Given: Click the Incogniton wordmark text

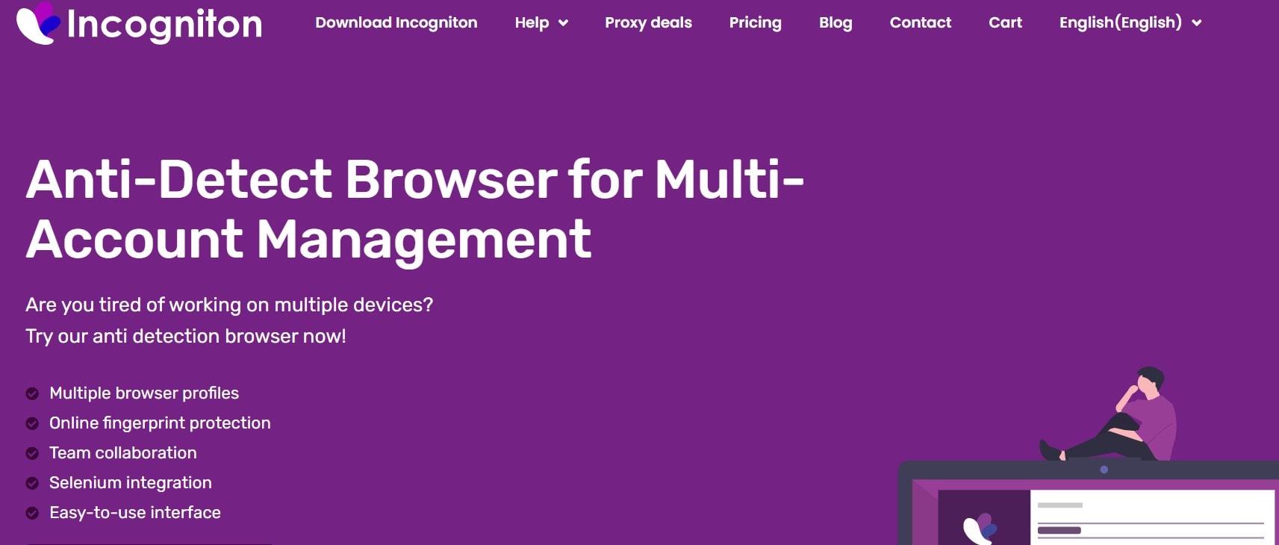Looking at the screenshot, I should [164, 24].
